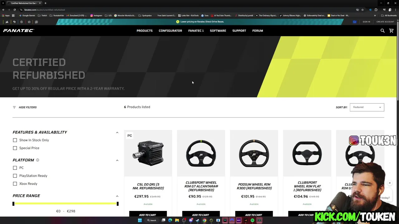Open Steam from the taskbar
The width and height of the screenshot is (399, 224).
(x=198, y=220)
